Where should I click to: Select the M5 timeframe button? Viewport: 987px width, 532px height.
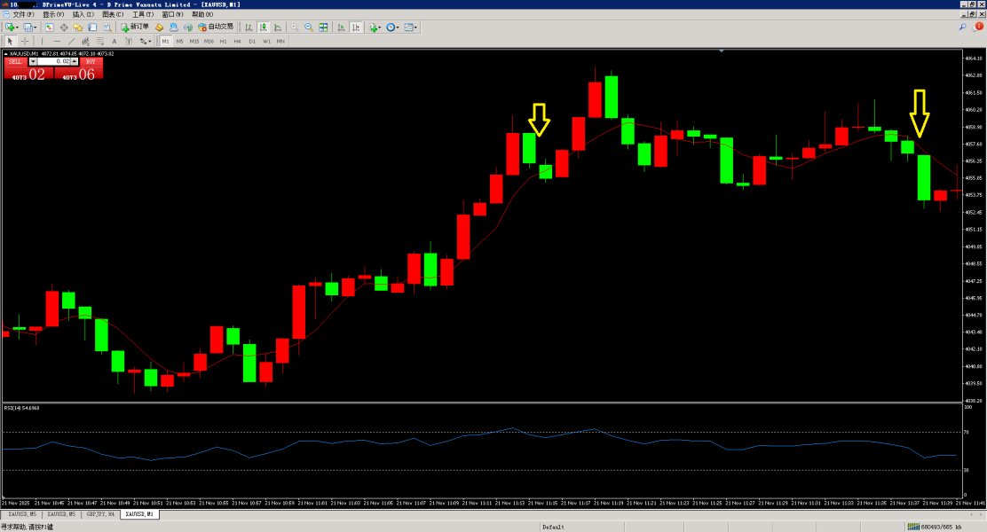(179, 41)
